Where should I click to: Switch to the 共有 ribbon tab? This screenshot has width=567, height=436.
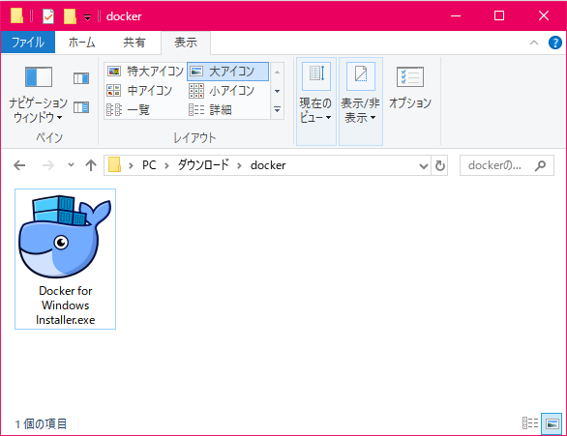(134, 43)
